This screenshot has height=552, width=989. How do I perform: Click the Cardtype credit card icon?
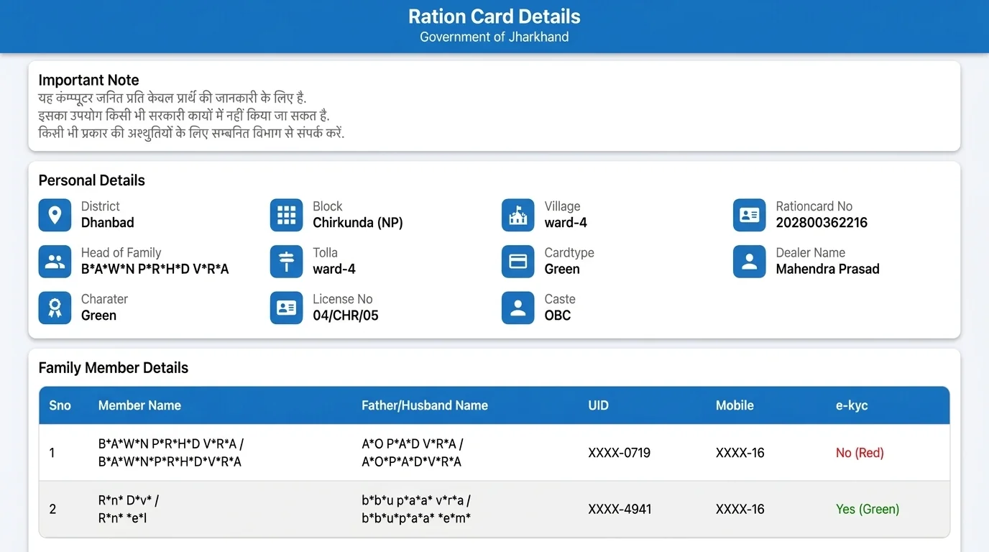click(517, 262)
